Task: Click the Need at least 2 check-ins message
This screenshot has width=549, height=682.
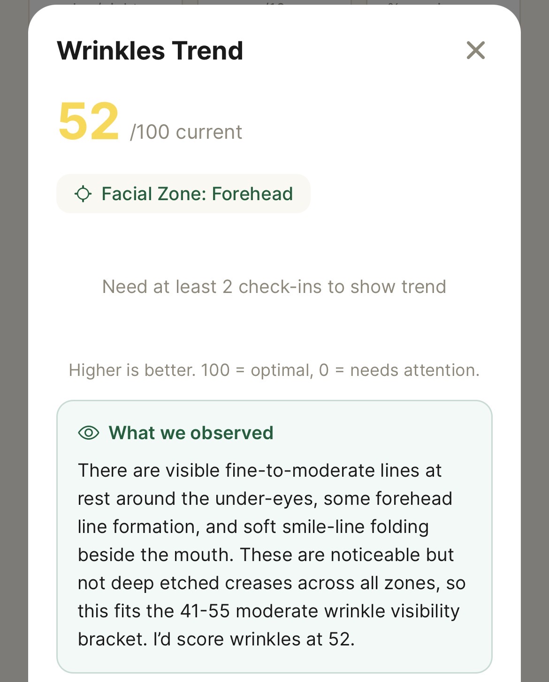Action: (x=274, y=286)
